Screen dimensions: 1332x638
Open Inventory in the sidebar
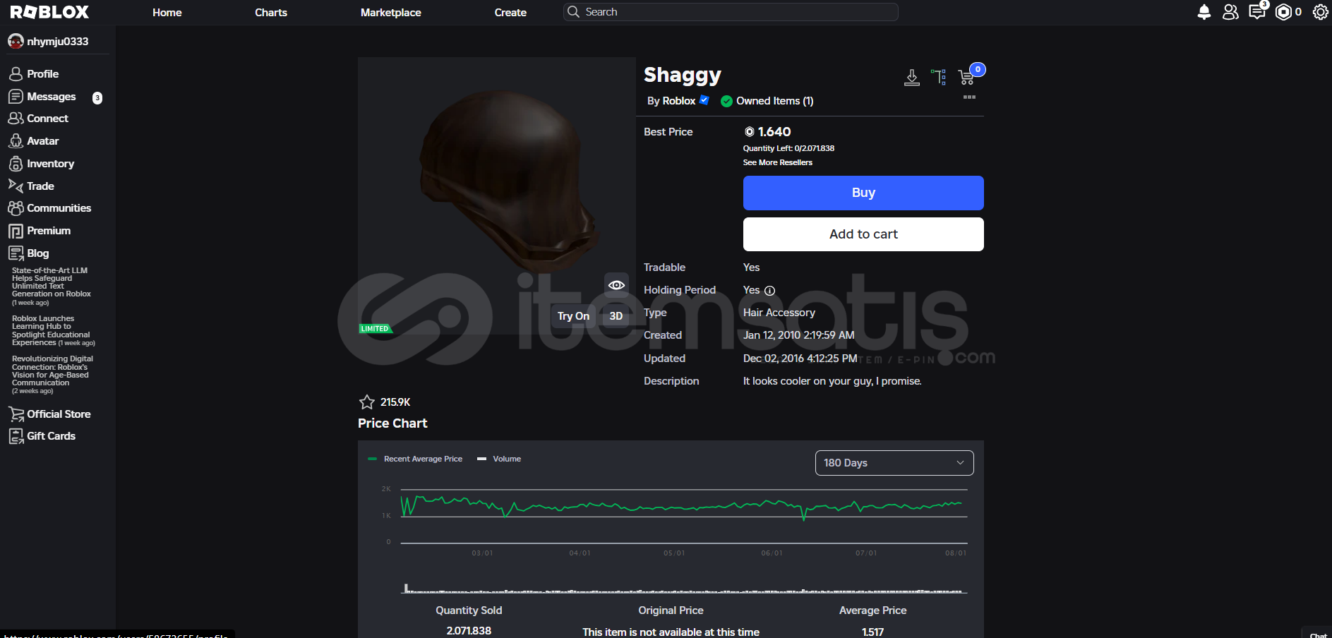tap(42, 164)
